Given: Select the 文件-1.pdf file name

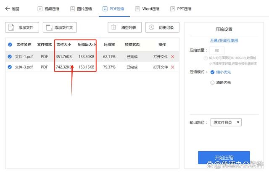Looking at the screenshot, I should [x=24, y=57].
